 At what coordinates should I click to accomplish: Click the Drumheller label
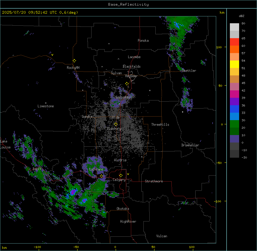pyautogui.click(x=190, y=145)
